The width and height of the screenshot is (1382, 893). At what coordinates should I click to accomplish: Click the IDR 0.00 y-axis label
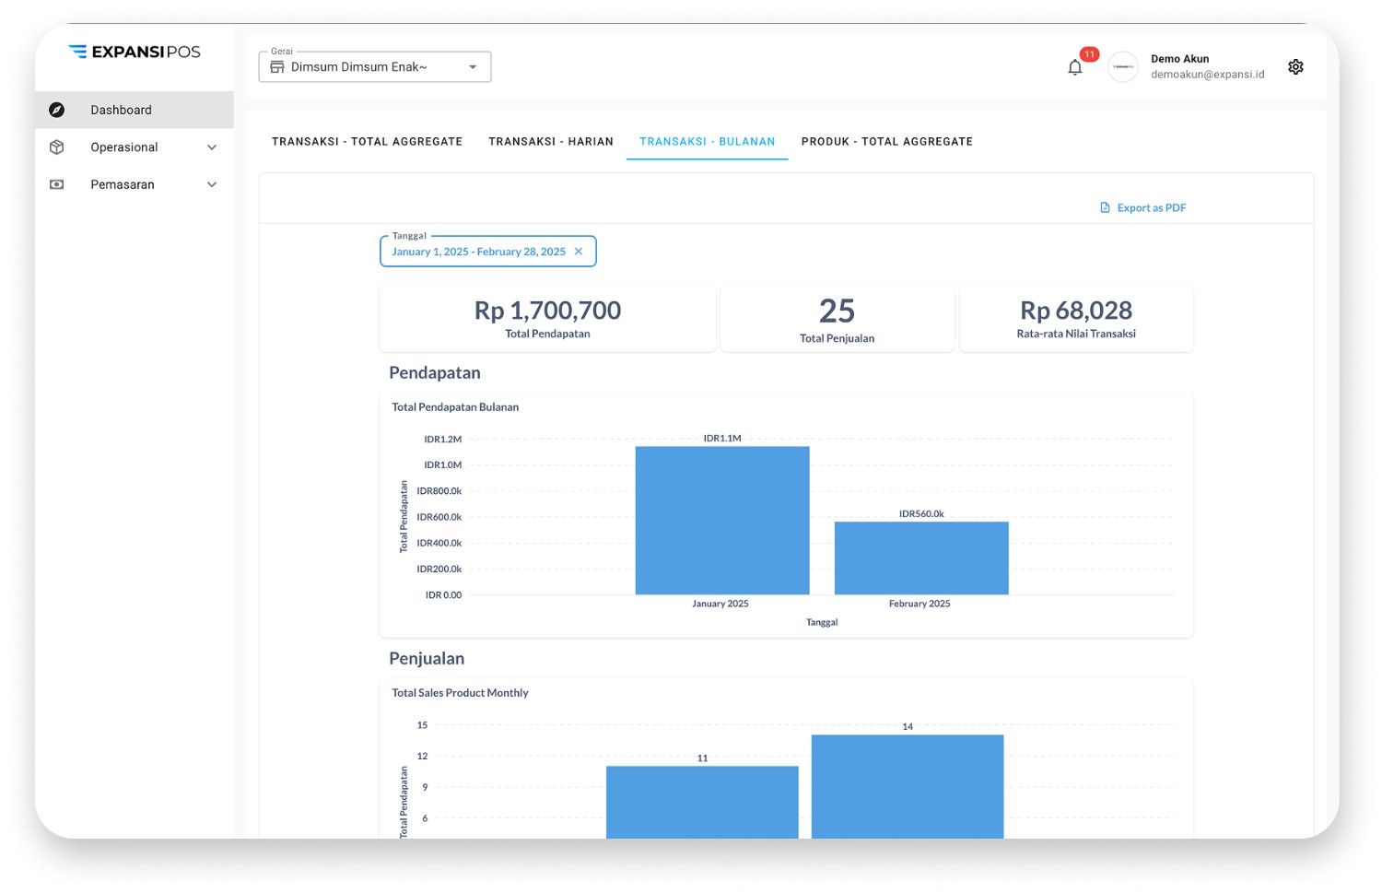[444, 594]
